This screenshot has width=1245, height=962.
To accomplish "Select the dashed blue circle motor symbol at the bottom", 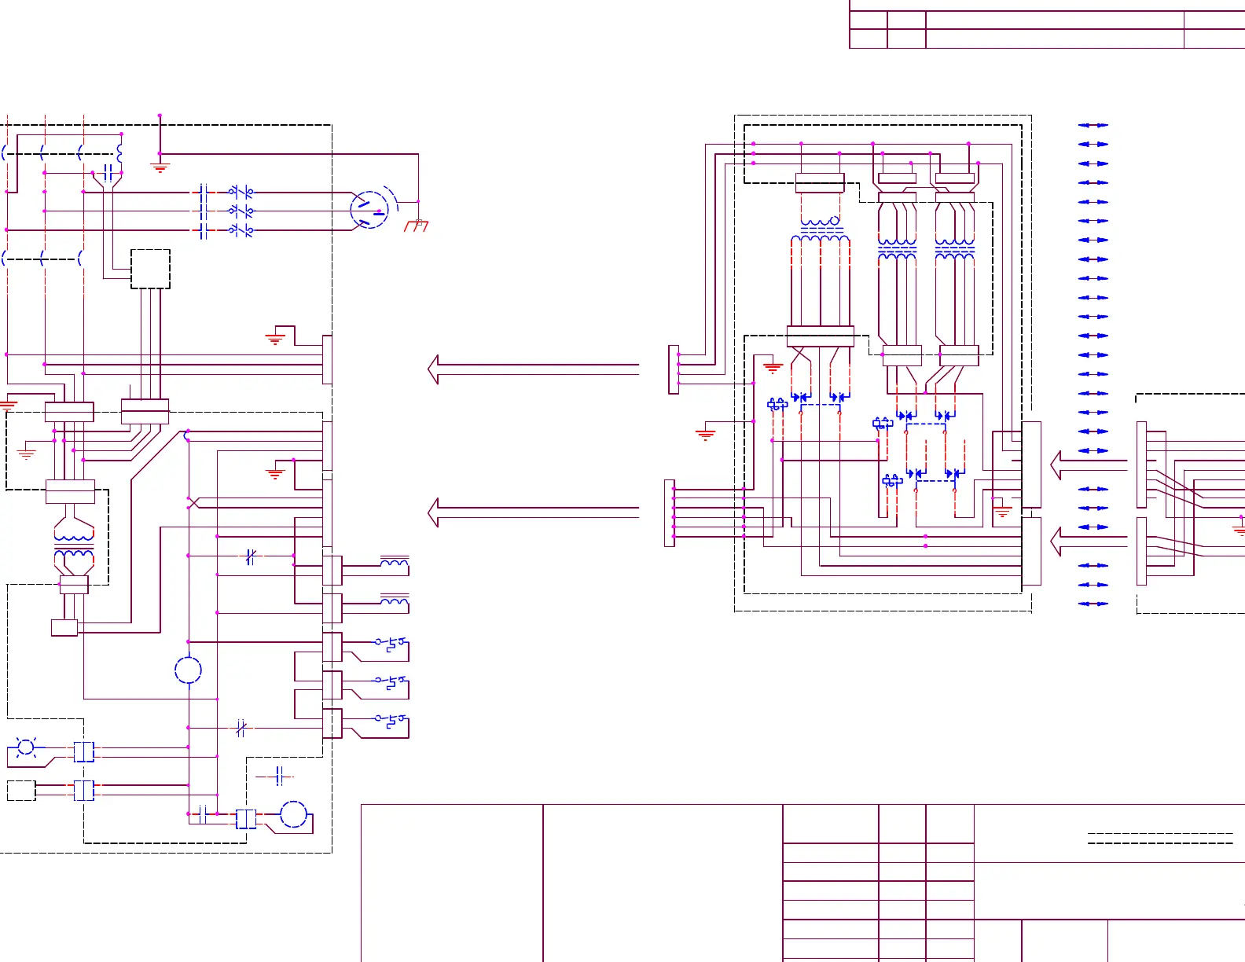I will (x=294, y=814).
